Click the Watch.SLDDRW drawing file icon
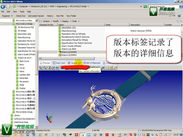Viewport: 183px width, 137px height. click(60, 55)
